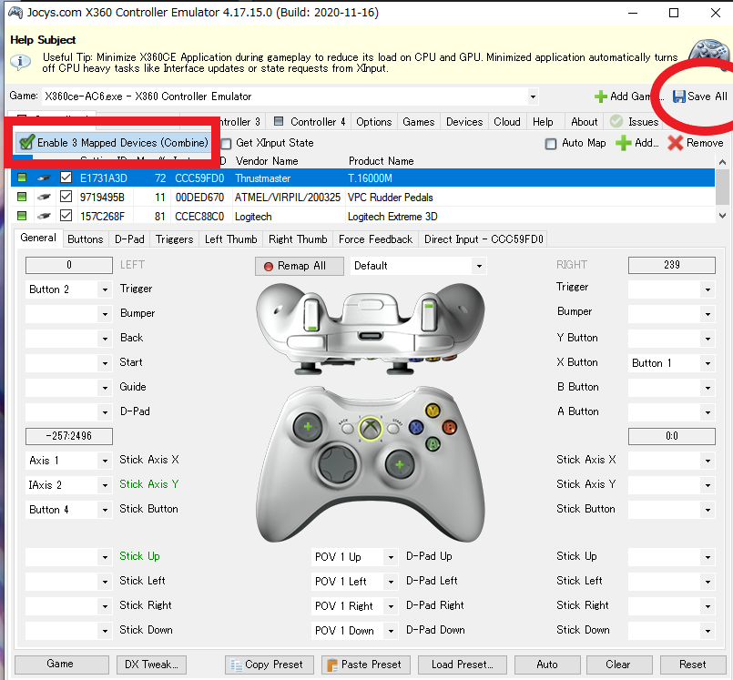Open D-Pad Left POV 1 Left dropdown
This screenshot has height=680, width=733.
(x=391, y=582)
